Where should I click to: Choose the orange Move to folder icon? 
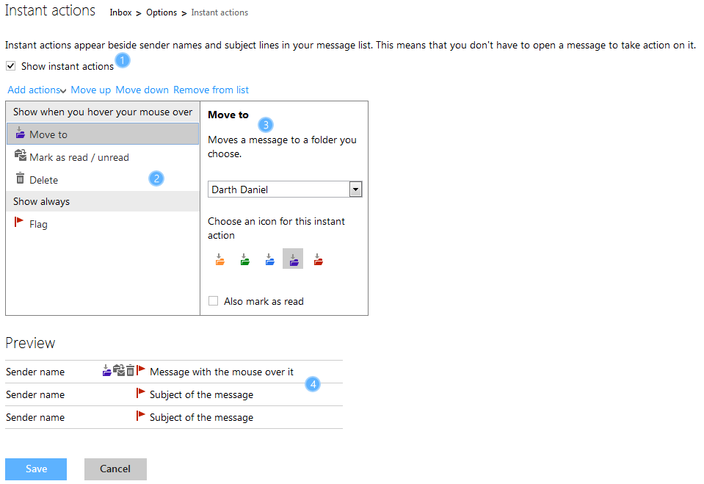219,259
